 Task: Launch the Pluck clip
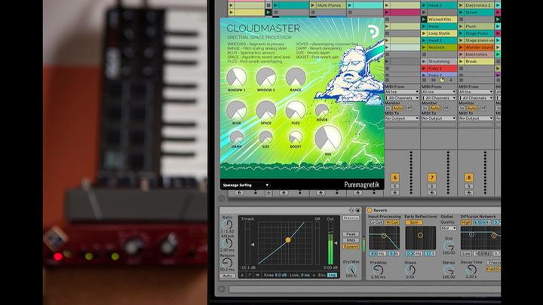[461, 26]
